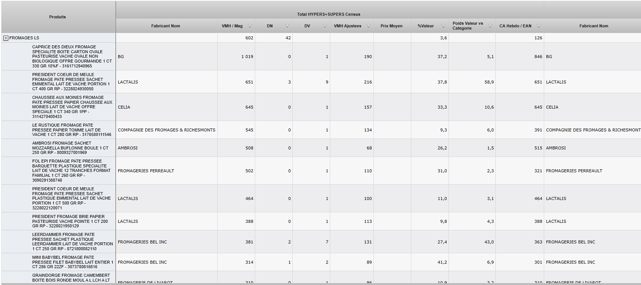The image size is (641, 285).
Task: Click the CA Hebdo value 515
Action: coord(538,148)
